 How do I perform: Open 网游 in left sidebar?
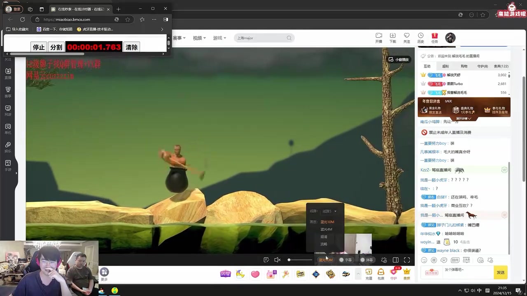pyautogui.click(x=8, y=111)
